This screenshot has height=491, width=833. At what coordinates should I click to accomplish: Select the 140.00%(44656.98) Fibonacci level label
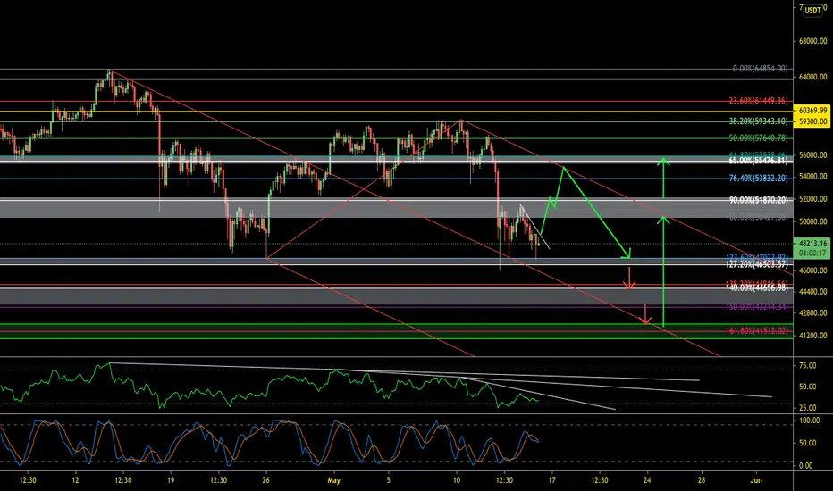pos(757,287)
